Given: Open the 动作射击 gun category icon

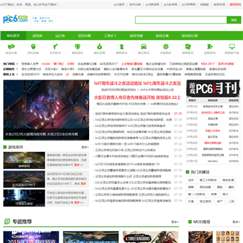Looking at the screenshot, I should click(x=55, y=47).
